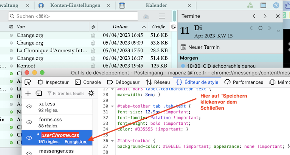Click the read-status column header icon
This screenshot has width=290, height=155.
point(11,27)
